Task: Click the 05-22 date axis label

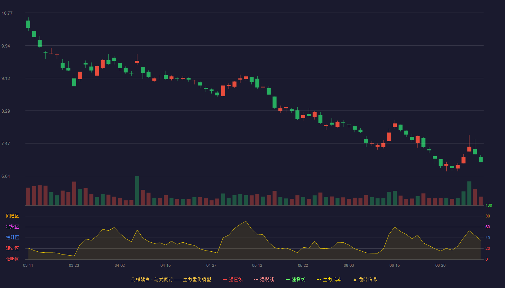Action: [x=303, y=265]
